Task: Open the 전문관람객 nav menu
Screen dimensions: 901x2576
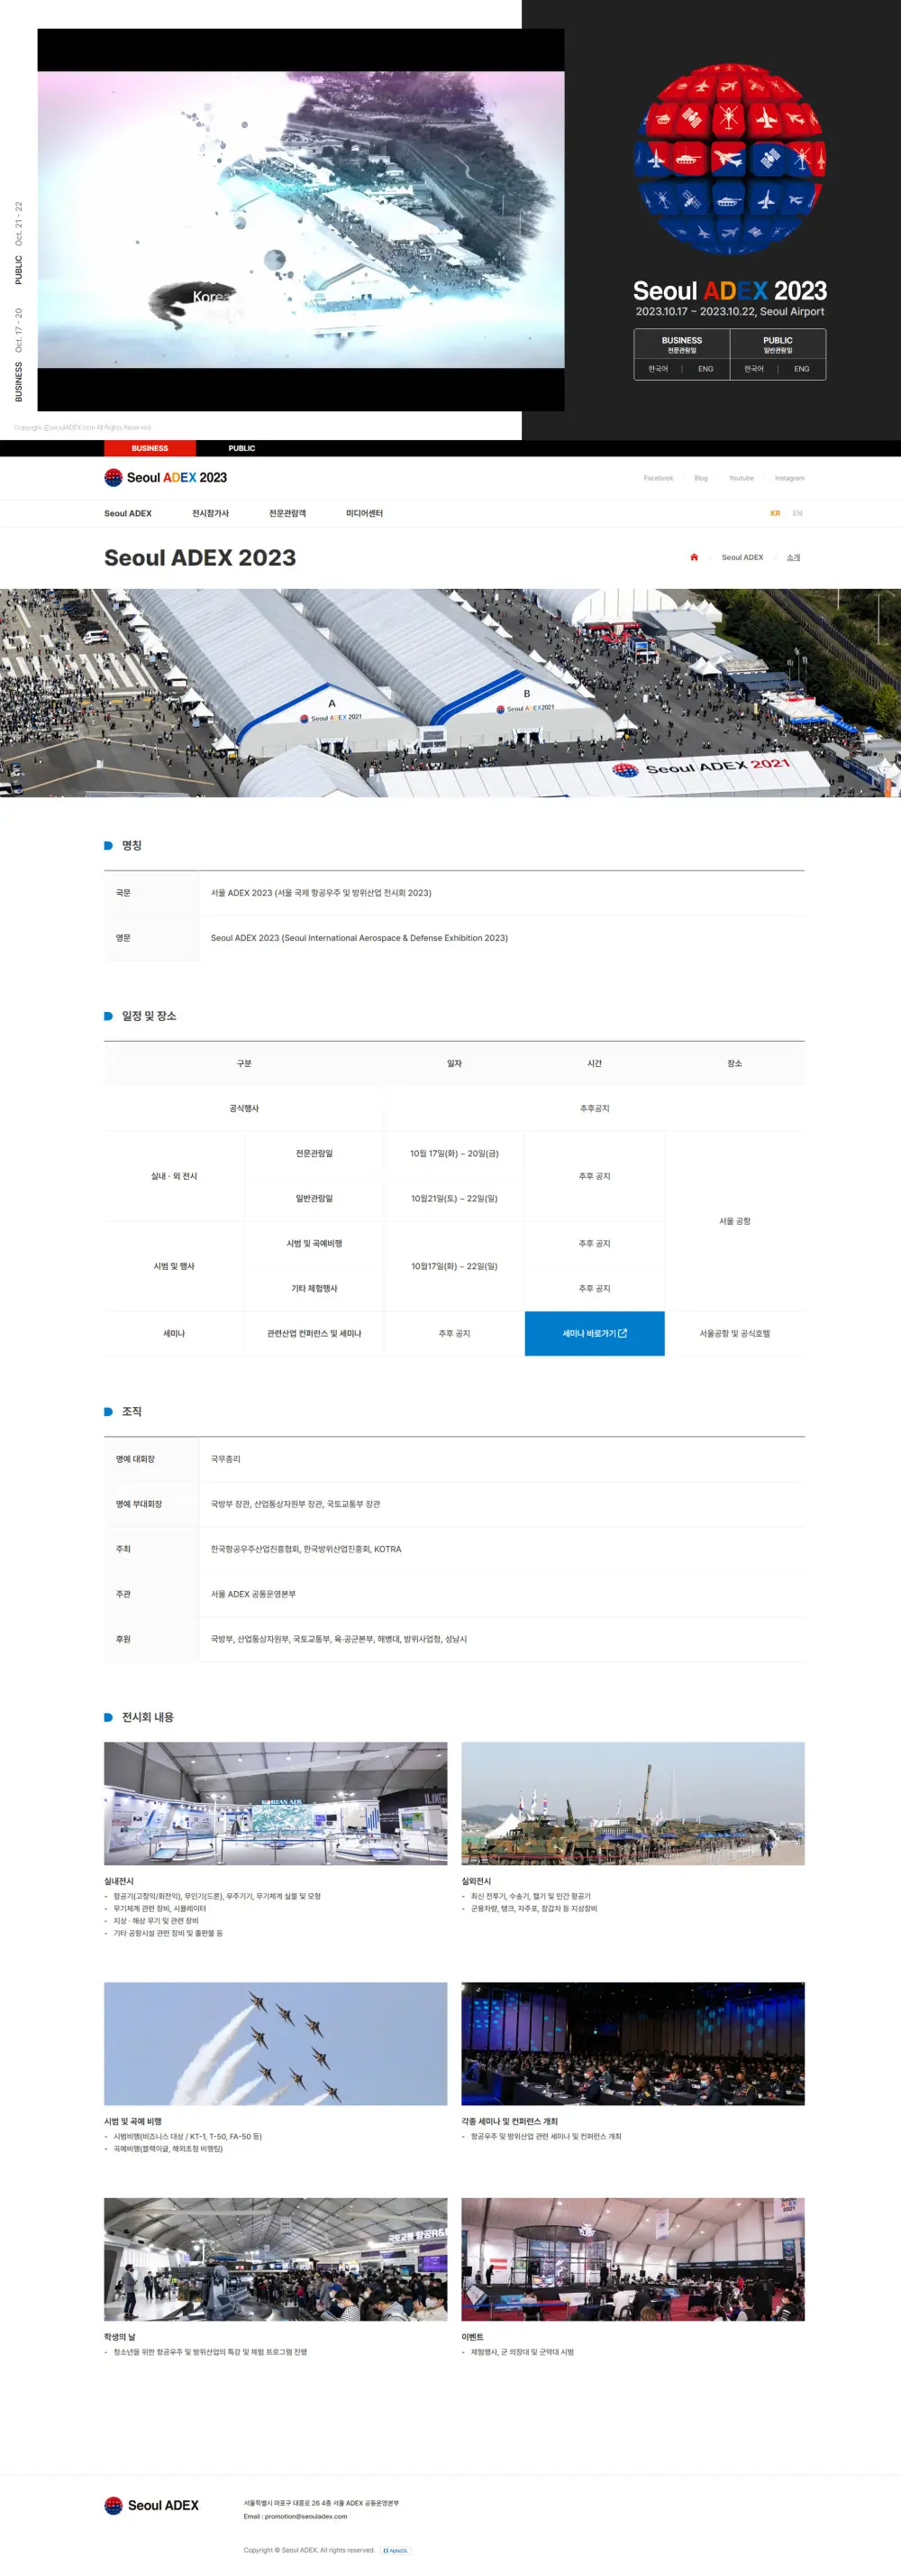Action: point(287,513)
